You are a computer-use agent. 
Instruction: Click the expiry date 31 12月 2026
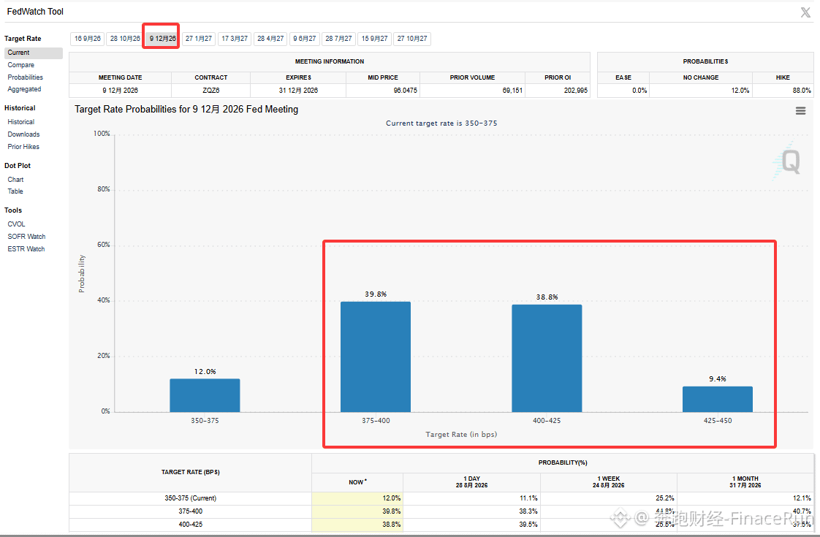click(298, 91)
